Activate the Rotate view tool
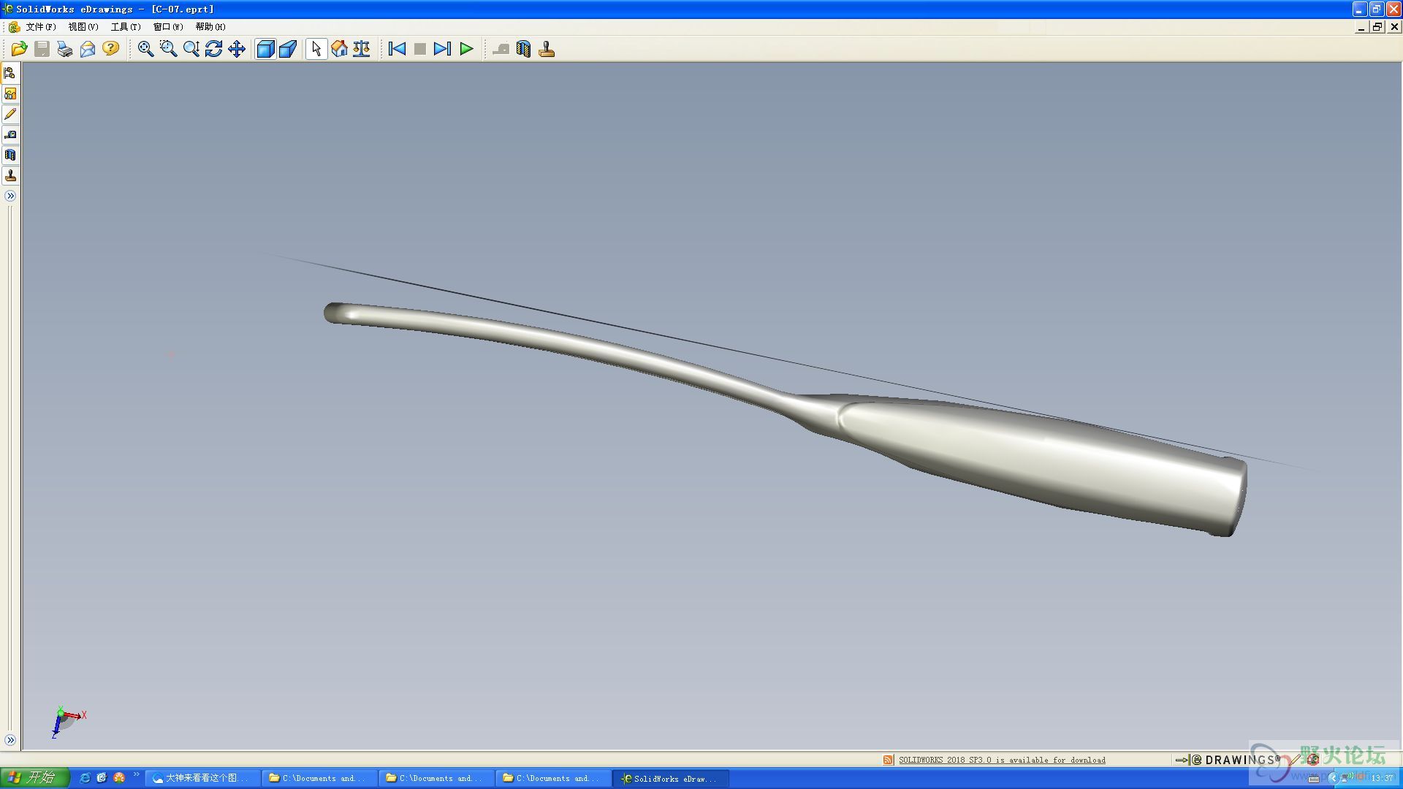Image resolution: width=1403 pixels, height=789 pixels. click(x=213, y=49)
